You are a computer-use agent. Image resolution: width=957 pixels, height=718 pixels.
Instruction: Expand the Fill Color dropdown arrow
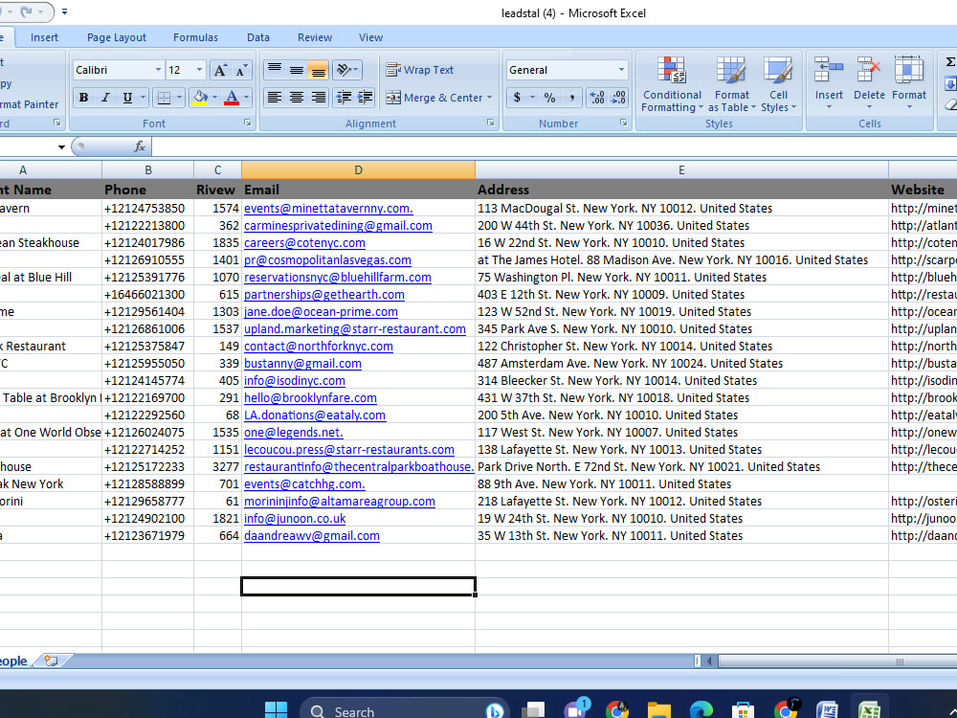point(214,98)
